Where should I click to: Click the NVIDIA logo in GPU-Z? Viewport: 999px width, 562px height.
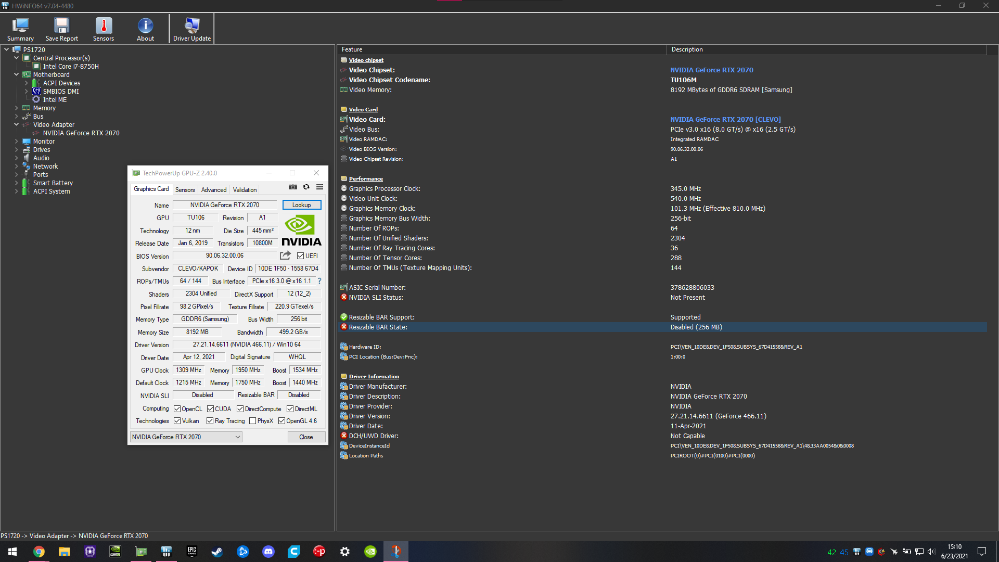click(x=301, y=231)
